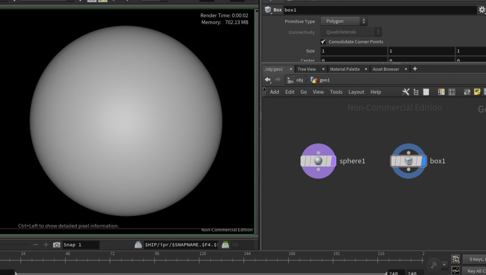This screenshot has height=275, width=486.
Task: Open the color palette in the network editor toolbar
Action: 441,92
